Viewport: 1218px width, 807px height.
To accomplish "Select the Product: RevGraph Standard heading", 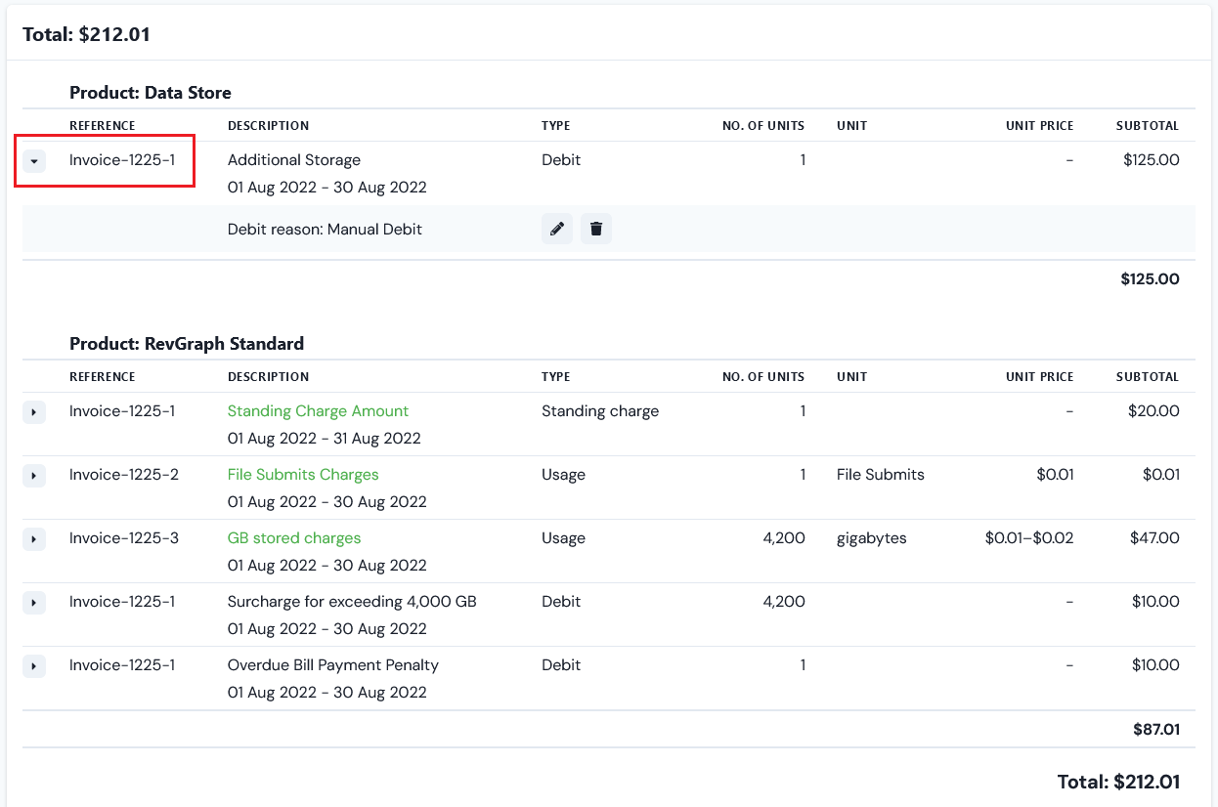I will (187, 343).
